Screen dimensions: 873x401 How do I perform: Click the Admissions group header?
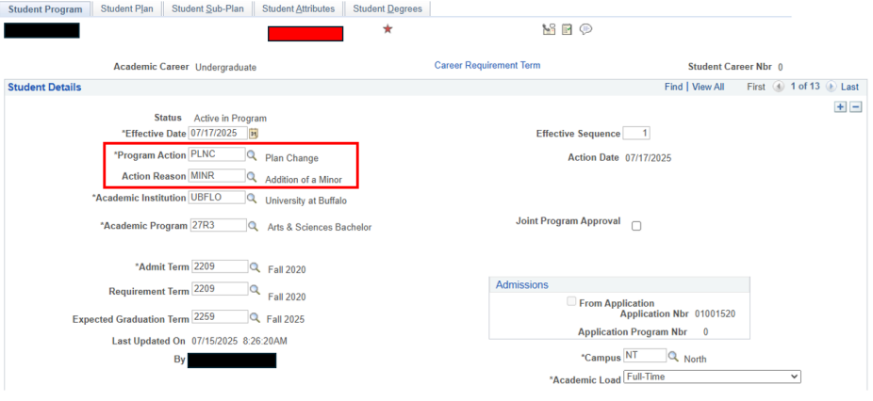pyautogui.click(x=522, y=285)
